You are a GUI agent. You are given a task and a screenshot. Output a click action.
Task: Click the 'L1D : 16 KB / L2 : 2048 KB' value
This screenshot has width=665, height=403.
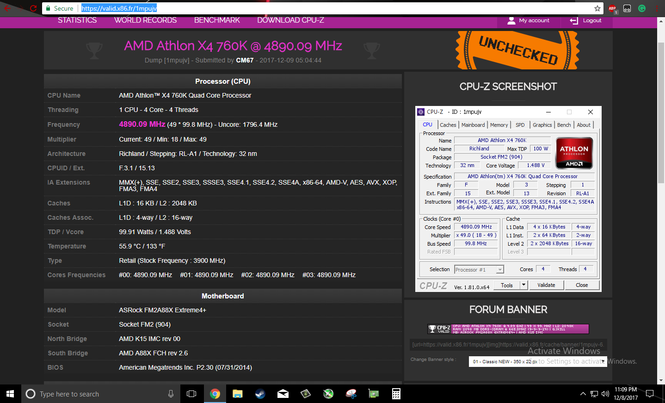158,203
